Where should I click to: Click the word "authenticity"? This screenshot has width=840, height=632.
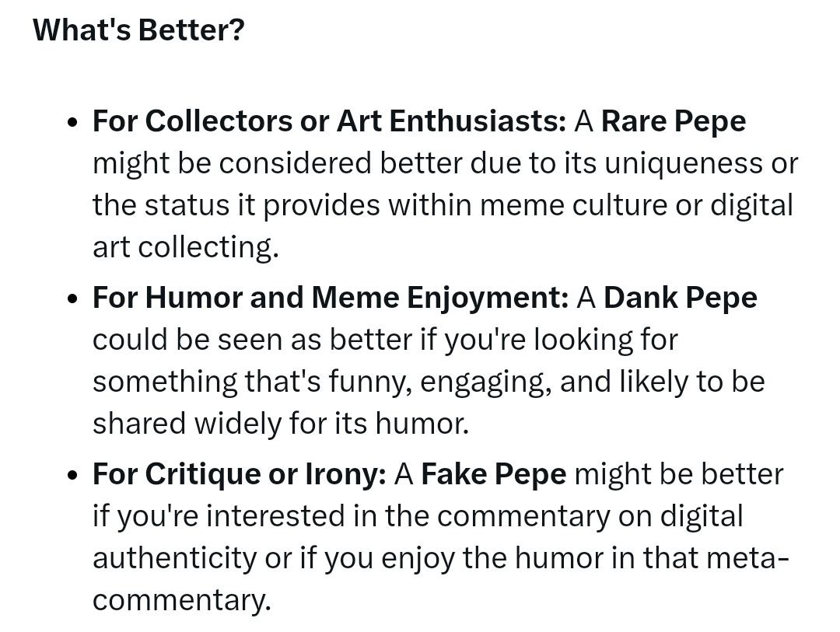175,557
